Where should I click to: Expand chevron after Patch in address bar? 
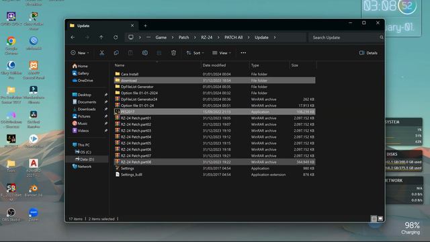click(x=195, y=38)
